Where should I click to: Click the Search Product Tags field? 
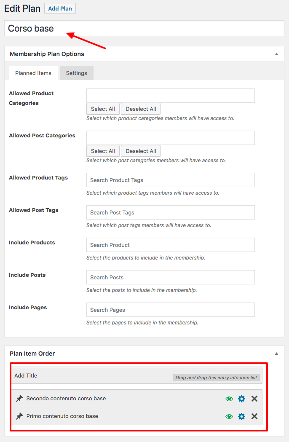[x=171, y=180]
